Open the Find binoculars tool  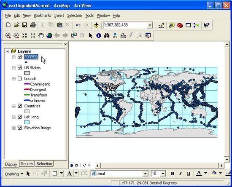point(107,35)
